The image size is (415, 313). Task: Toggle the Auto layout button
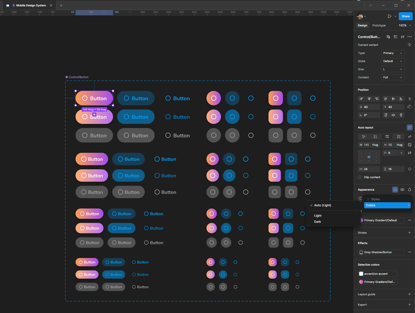409,127
